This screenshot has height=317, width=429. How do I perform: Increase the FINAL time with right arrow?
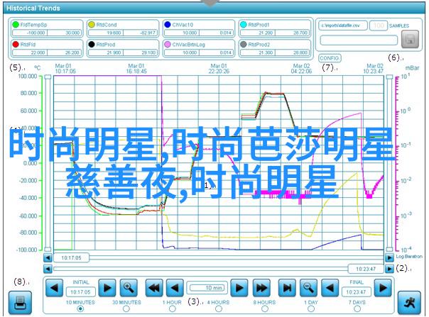pyautogui.click(x=383, y=288)
